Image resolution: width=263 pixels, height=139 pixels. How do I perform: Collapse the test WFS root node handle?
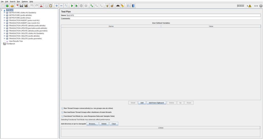[x=2, y=10]
